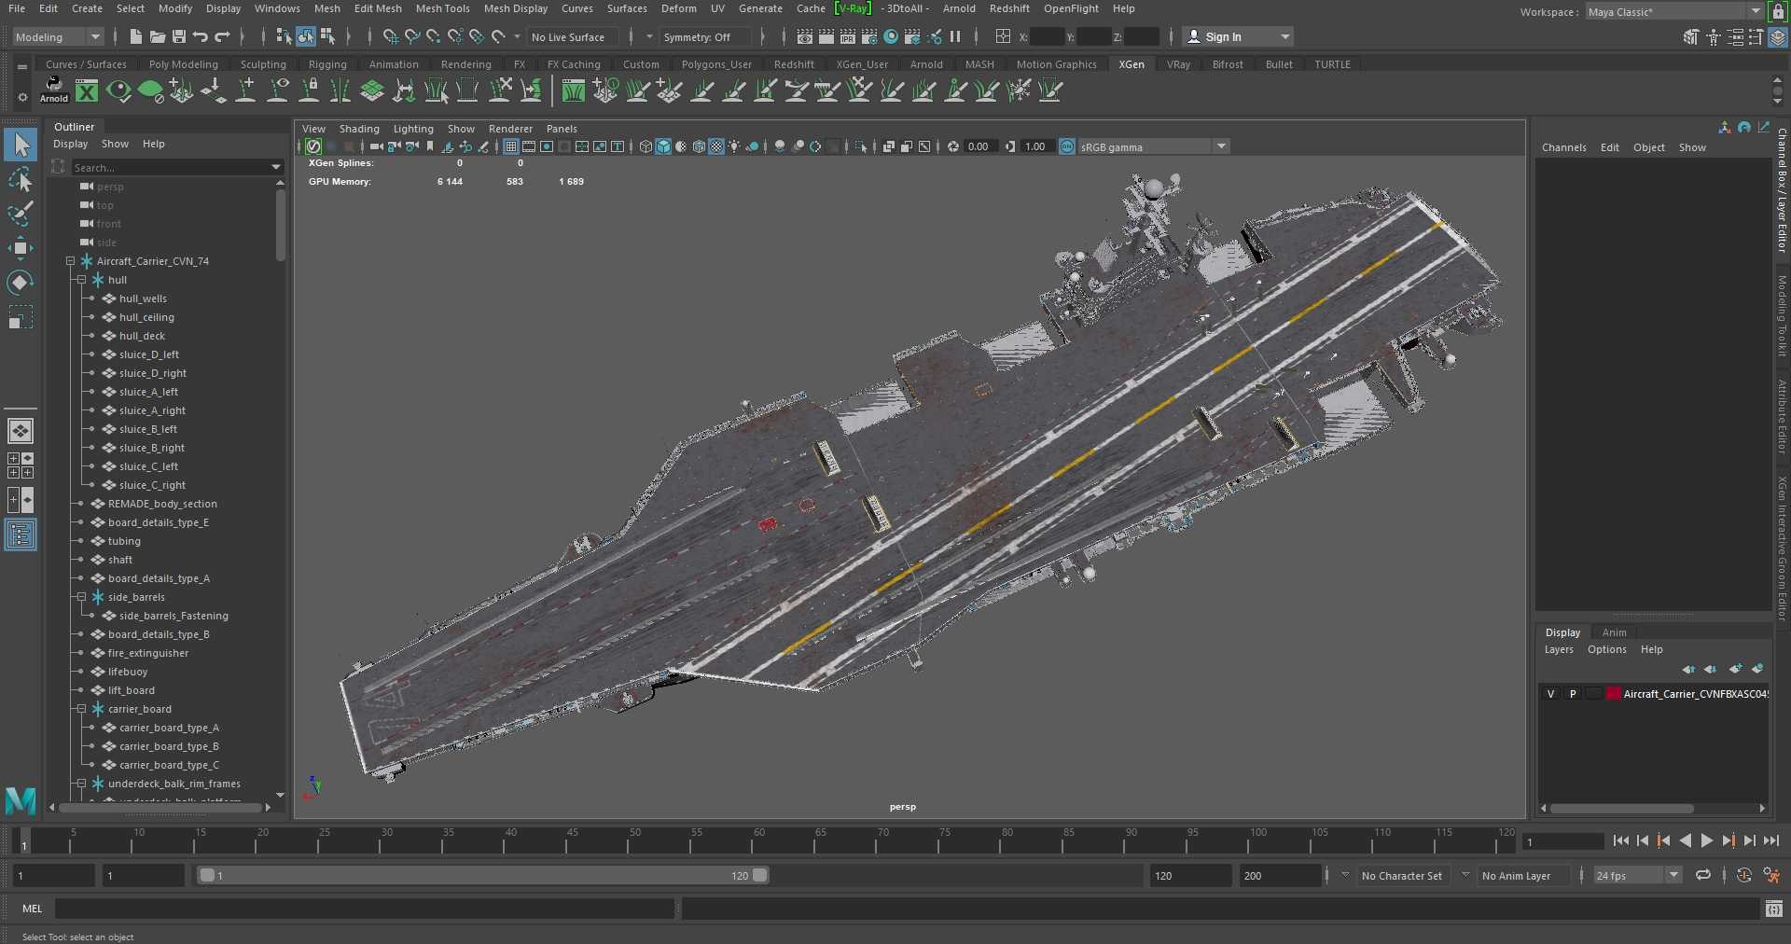
Task: Toggle looping playback button
Action: [x=1703, y=875]
